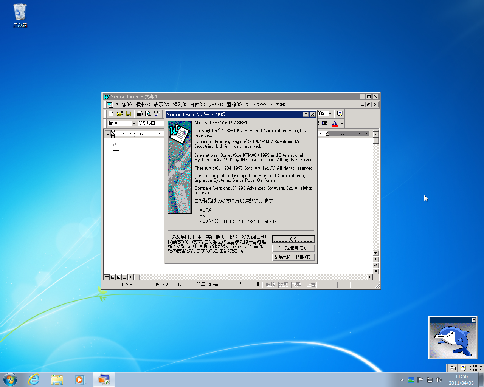Switch to outline view icon
The height and width of the screenshot is (387, 484).
tap(124, 277)
